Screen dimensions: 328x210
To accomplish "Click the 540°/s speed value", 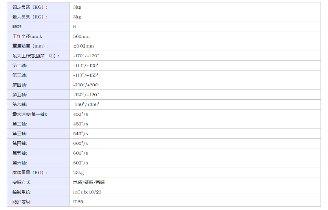I will tap(81, 133).
